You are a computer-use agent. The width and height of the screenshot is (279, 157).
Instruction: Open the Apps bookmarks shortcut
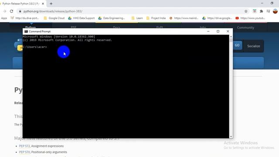click(x=4, y=18)
